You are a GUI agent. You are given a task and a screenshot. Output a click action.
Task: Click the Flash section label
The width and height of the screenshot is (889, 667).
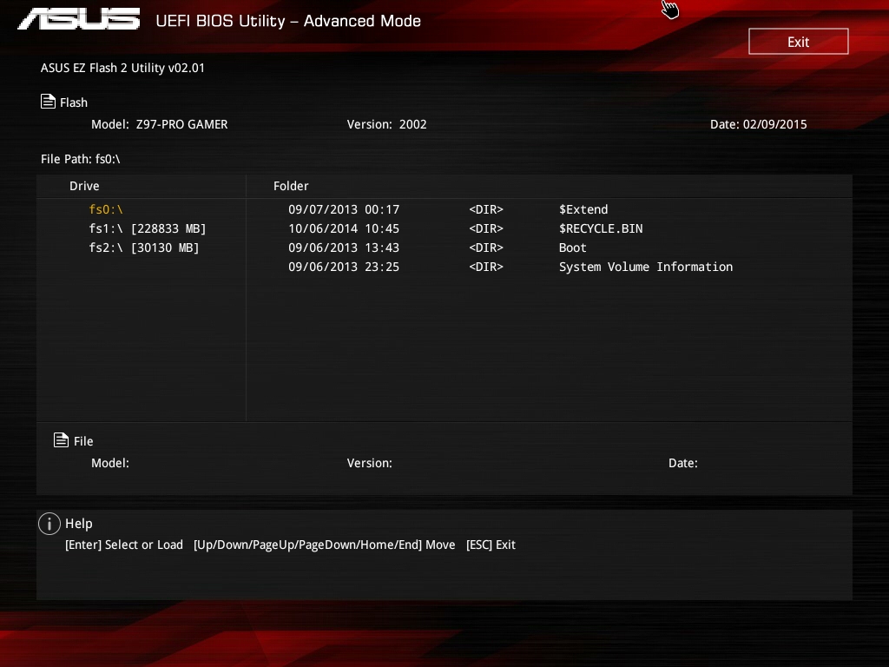(74, 102)
